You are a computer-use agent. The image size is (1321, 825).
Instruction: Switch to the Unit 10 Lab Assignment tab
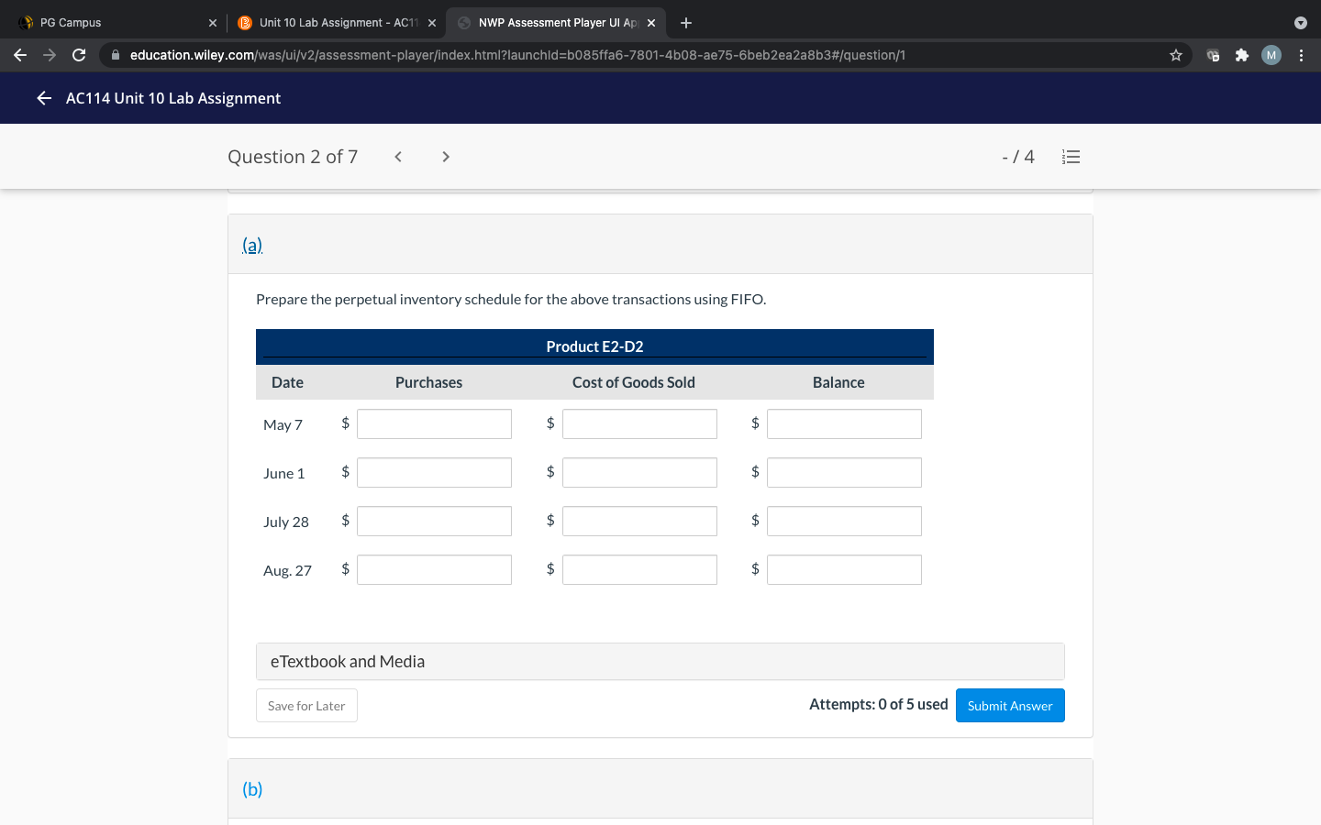pyautogui.click(x=336, y=23)
